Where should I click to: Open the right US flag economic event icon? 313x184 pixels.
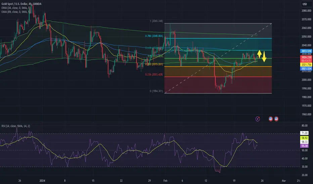pos(276,119)
